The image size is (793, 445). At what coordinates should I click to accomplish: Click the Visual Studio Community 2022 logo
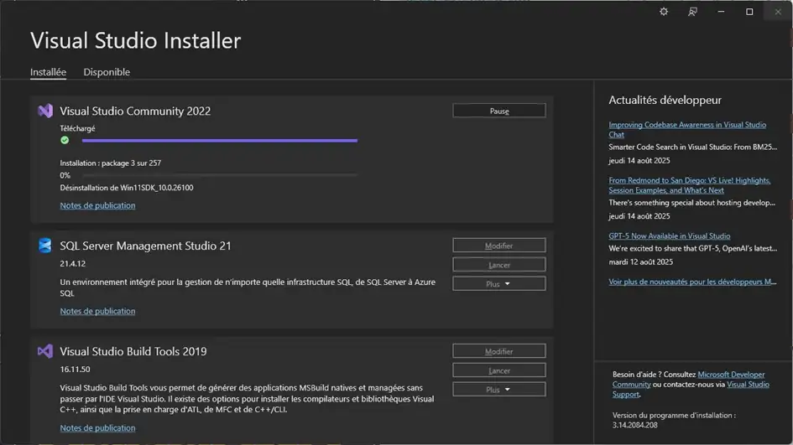click(x=45, y=111)
